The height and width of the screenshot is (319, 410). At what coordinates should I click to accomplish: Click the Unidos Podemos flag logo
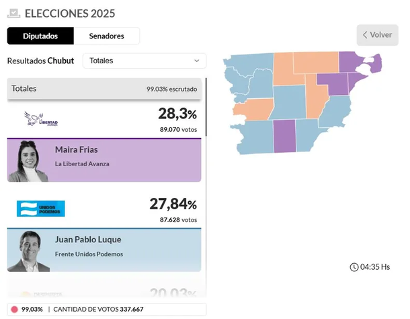pyautogui.click(x=40, y=209)
